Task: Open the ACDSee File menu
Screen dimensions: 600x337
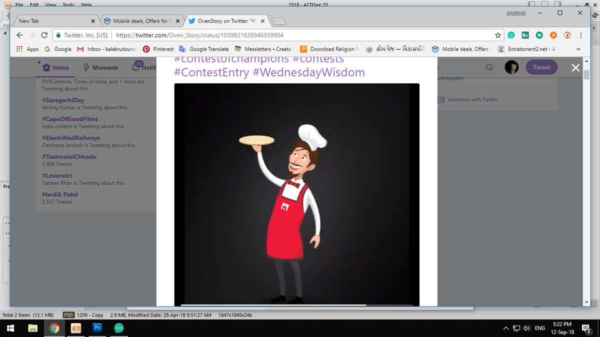Action: 19,4
